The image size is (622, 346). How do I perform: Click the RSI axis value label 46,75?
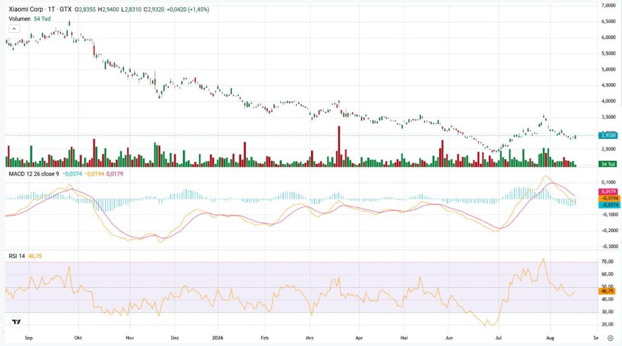click(607, 291)
